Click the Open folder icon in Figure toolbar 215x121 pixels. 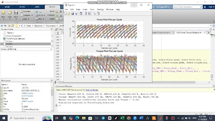pos(69,13)
